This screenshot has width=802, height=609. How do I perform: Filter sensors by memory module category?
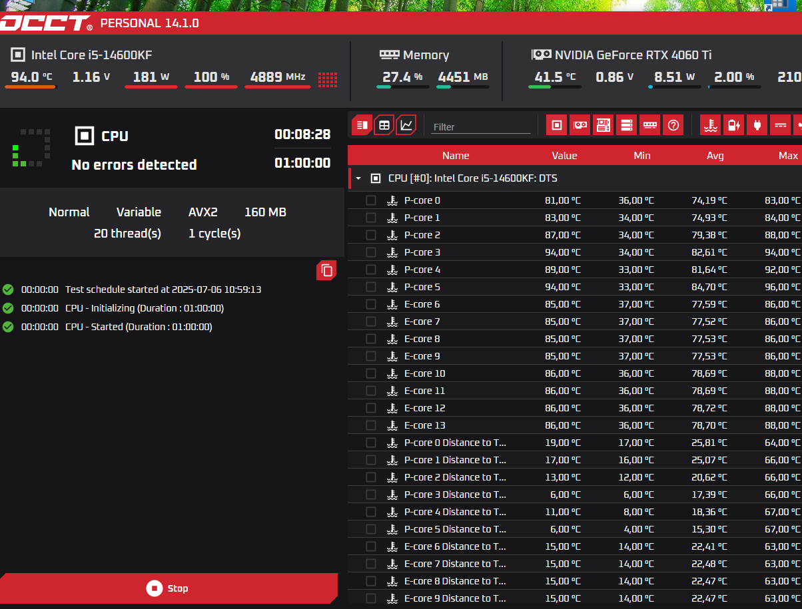point(649,124)
